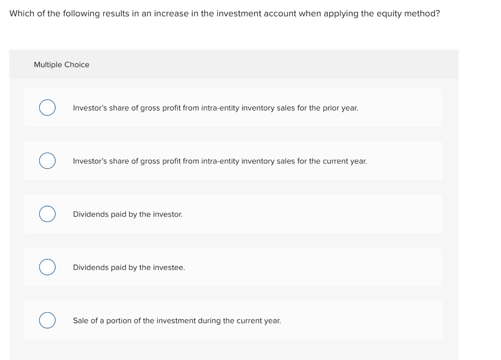Viewport: 501px width, 360px height.
Task: Click the 'Multiple Choice' header label
Action: [x=62, y=65]
